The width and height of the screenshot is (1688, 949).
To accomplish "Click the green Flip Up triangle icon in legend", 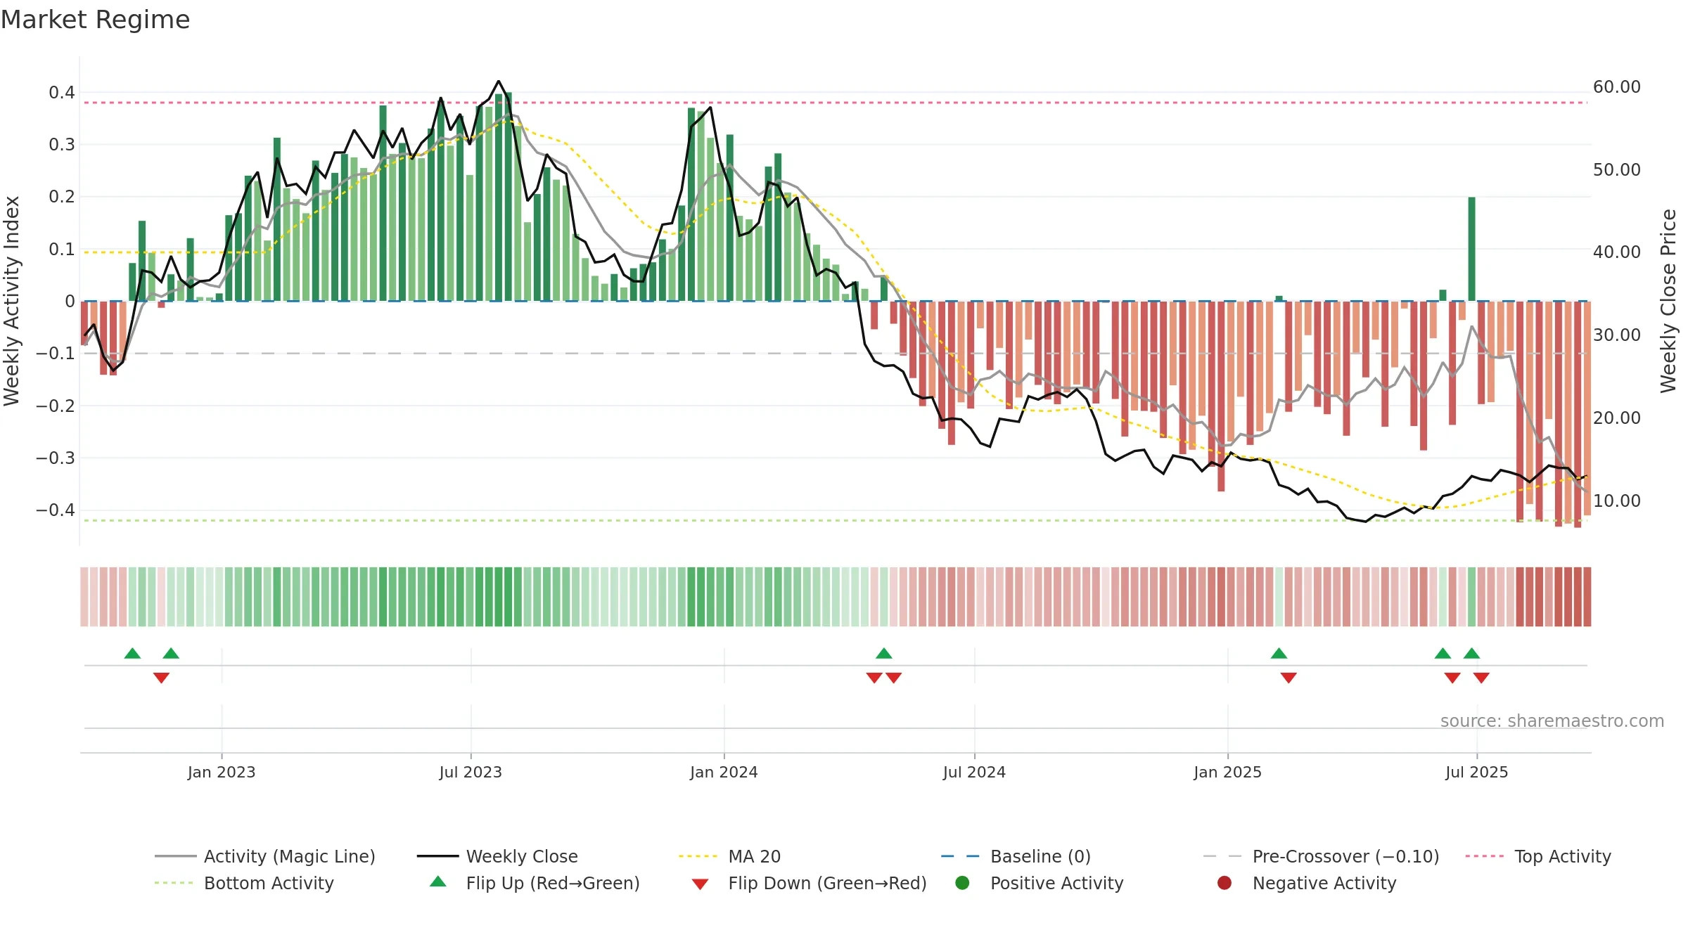I will 438,882.
